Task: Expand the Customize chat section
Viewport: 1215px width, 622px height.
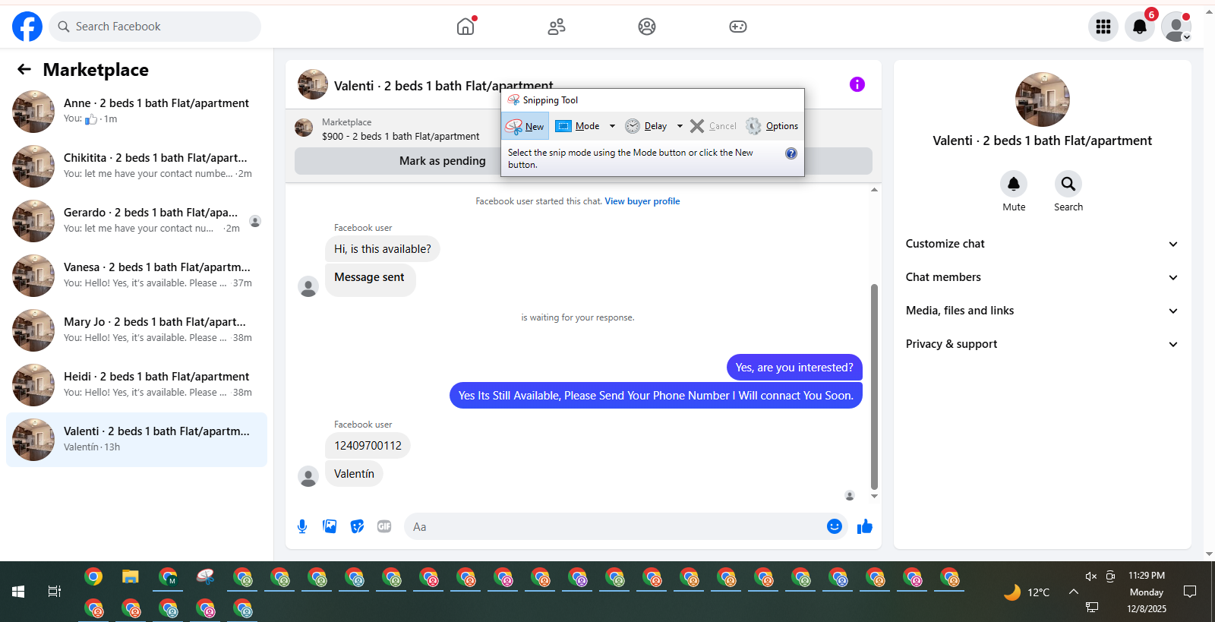Action: click(x=1042, y=244)
